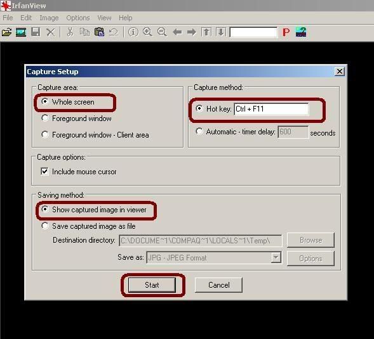Choose Foreground window - Client area
Image resolution: width=374 pixels, height=339 pixels.
[45, 134]
